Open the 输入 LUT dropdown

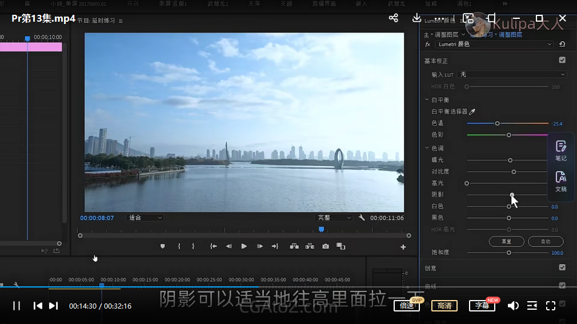coord(512,75)
